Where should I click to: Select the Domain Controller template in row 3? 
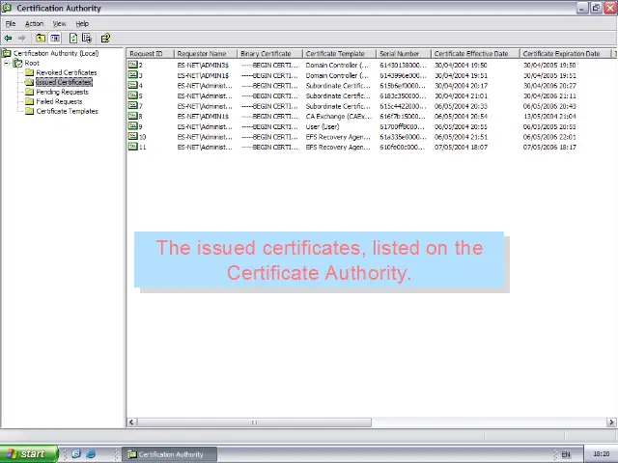click(x=337, y=75)
